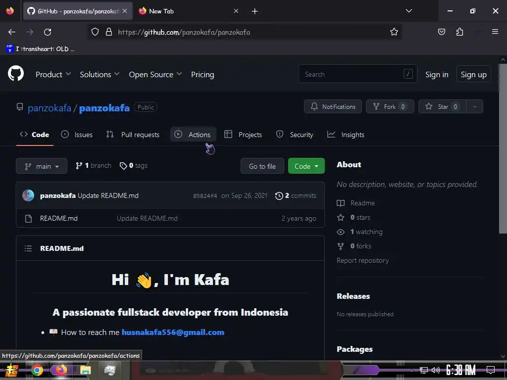
Task: Open the 0 forks link
Action: click(x=354, y=246)
